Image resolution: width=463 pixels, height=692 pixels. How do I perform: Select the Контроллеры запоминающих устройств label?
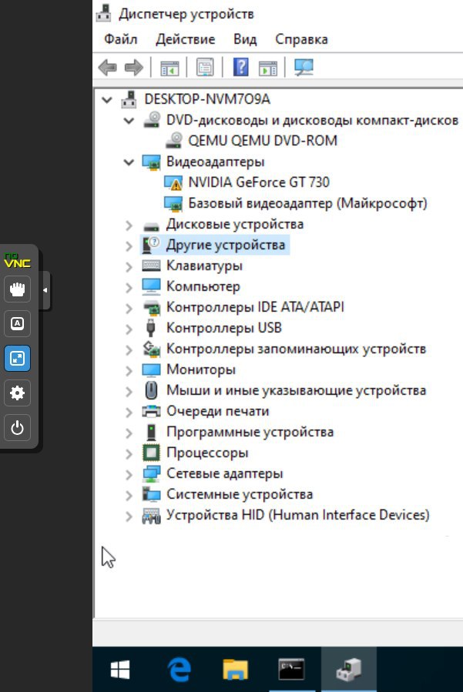click(296, 349)
